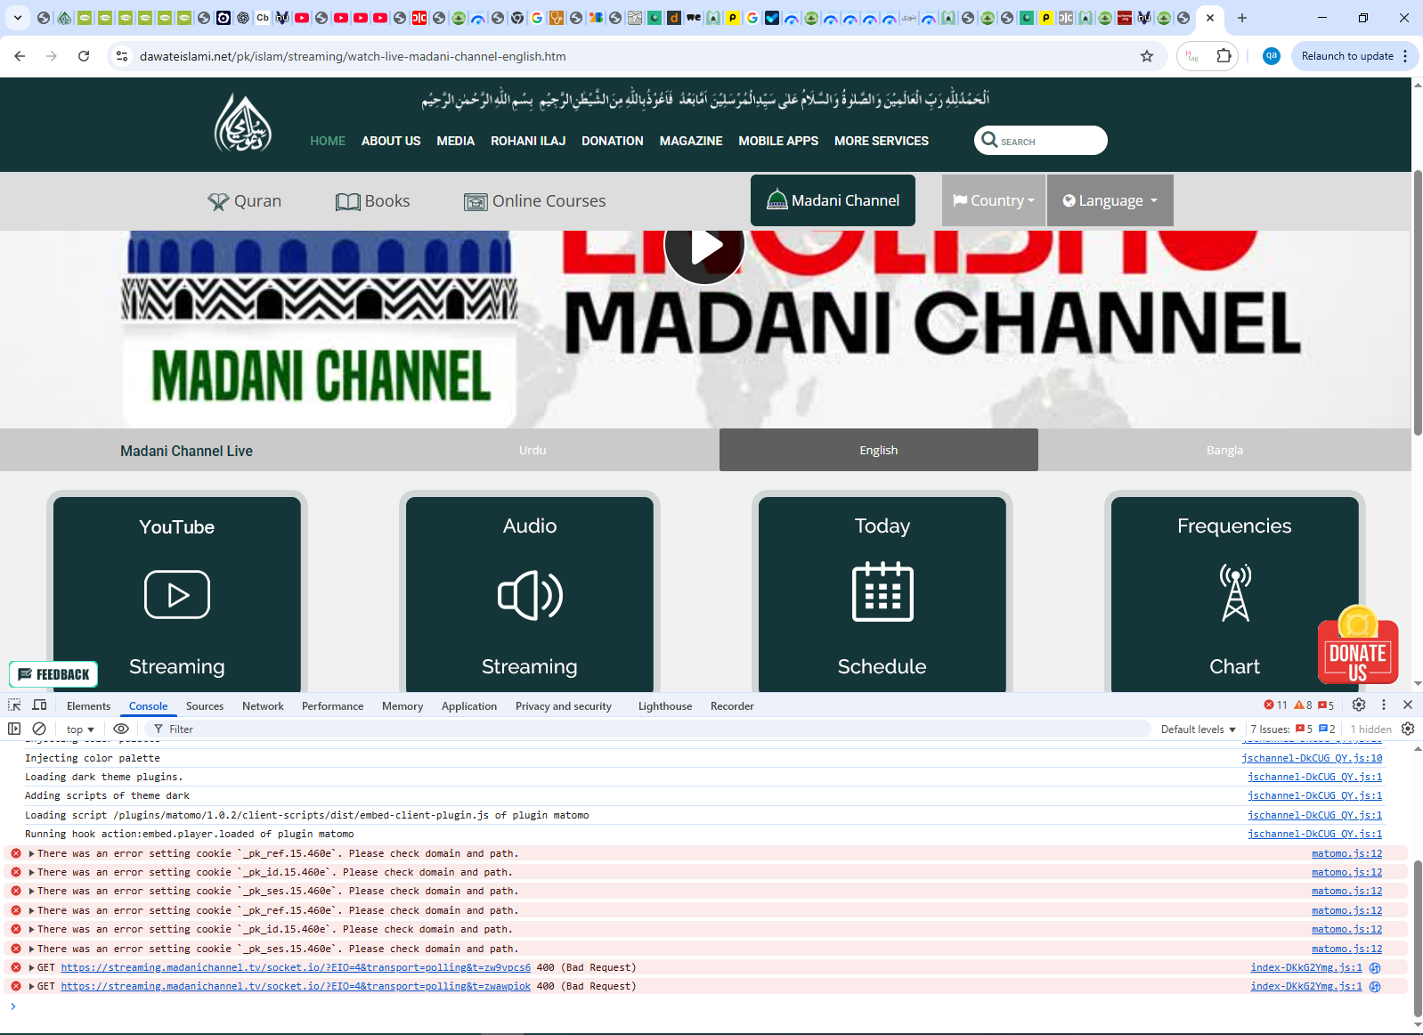
Task: Click the YouTube Streaming play icon
Action: [177, 594]
